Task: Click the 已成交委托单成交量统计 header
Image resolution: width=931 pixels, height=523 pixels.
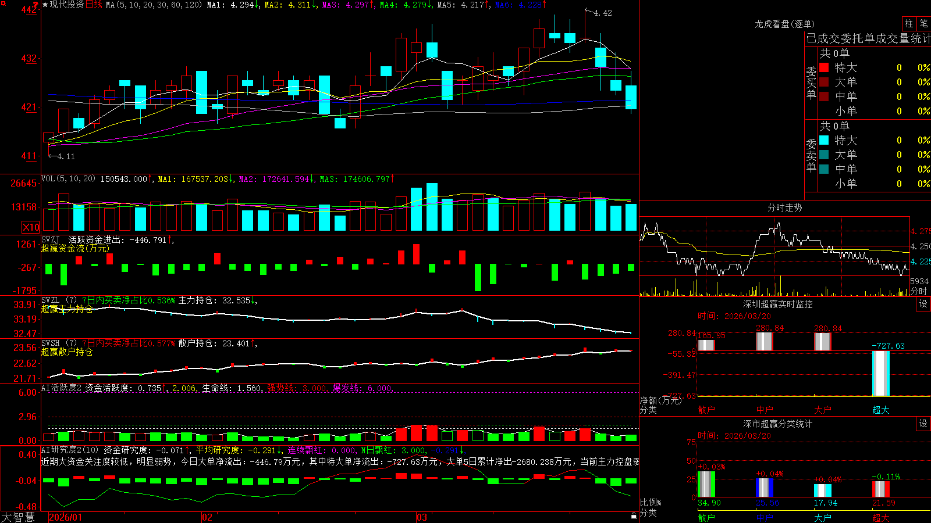Action: [868, 38]
